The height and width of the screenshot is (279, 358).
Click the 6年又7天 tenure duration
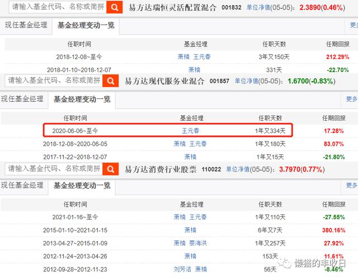point(270,230)
